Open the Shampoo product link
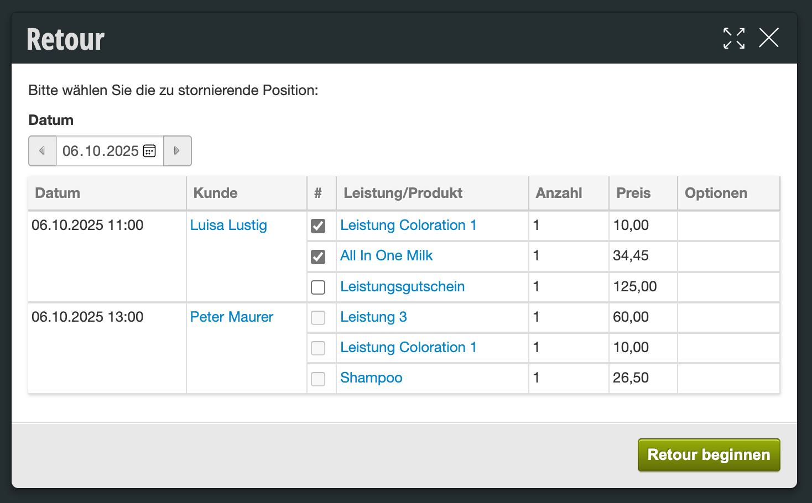Viewport: 812px width, 503px height. click(371, 378)
